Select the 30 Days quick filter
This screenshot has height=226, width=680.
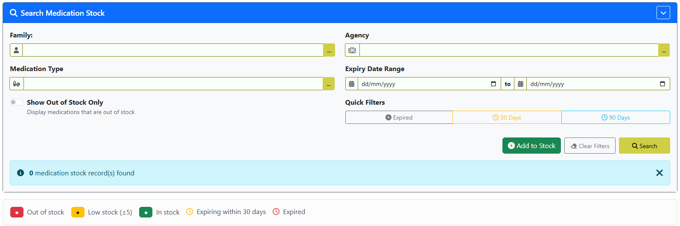[507, 117]
